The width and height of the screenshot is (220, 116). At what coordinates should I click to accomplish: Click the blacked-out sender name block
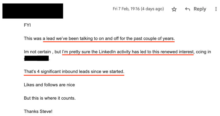click(33, 11)
